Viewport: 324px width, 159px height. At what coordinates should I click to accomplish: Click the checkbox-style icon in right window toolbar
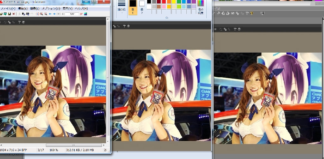233,13
